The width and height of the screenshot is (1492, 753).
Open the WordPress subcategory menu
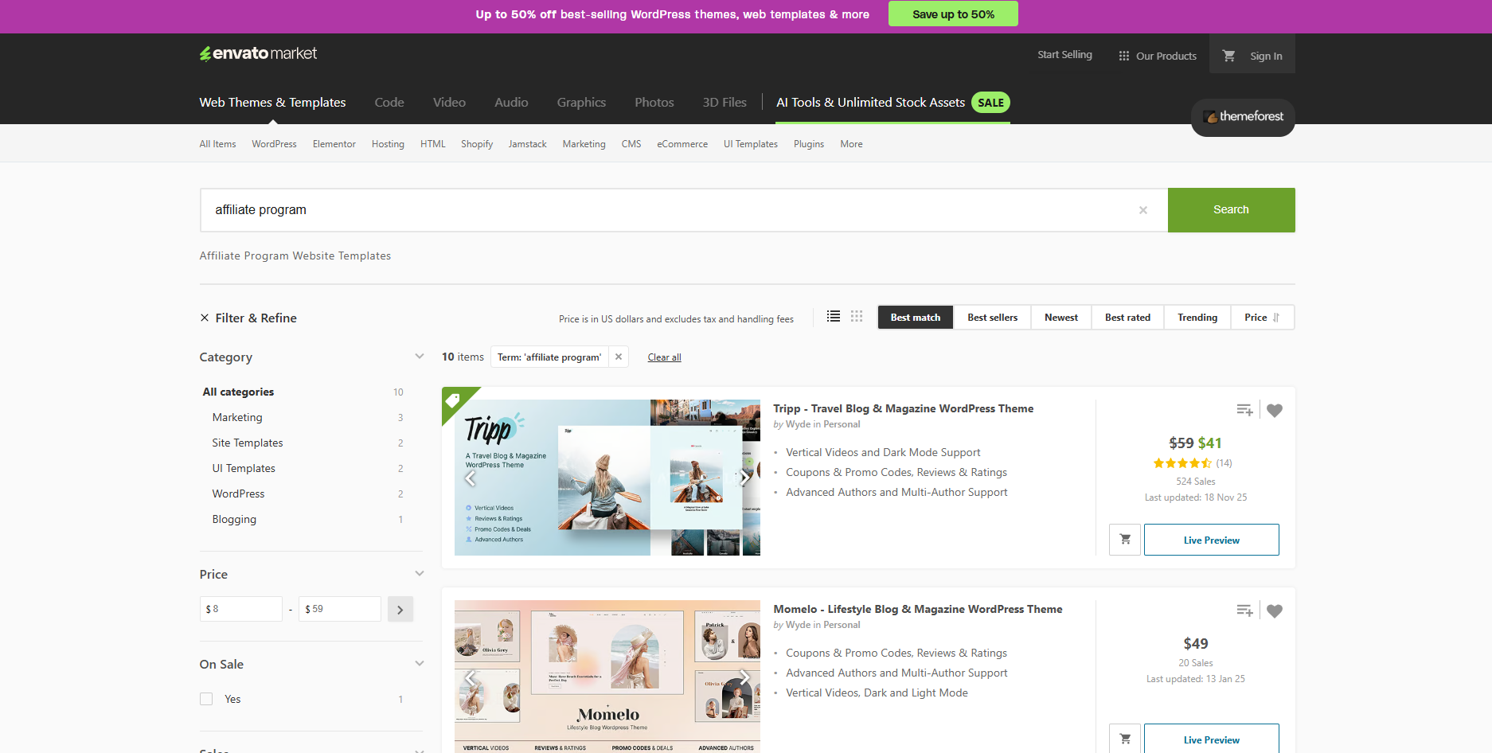[x=274, y=144]
